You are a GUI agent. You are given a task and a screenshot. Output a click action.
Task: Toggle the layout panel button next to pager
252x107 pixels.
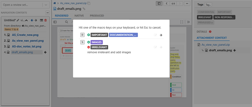[x=159, y=3]
